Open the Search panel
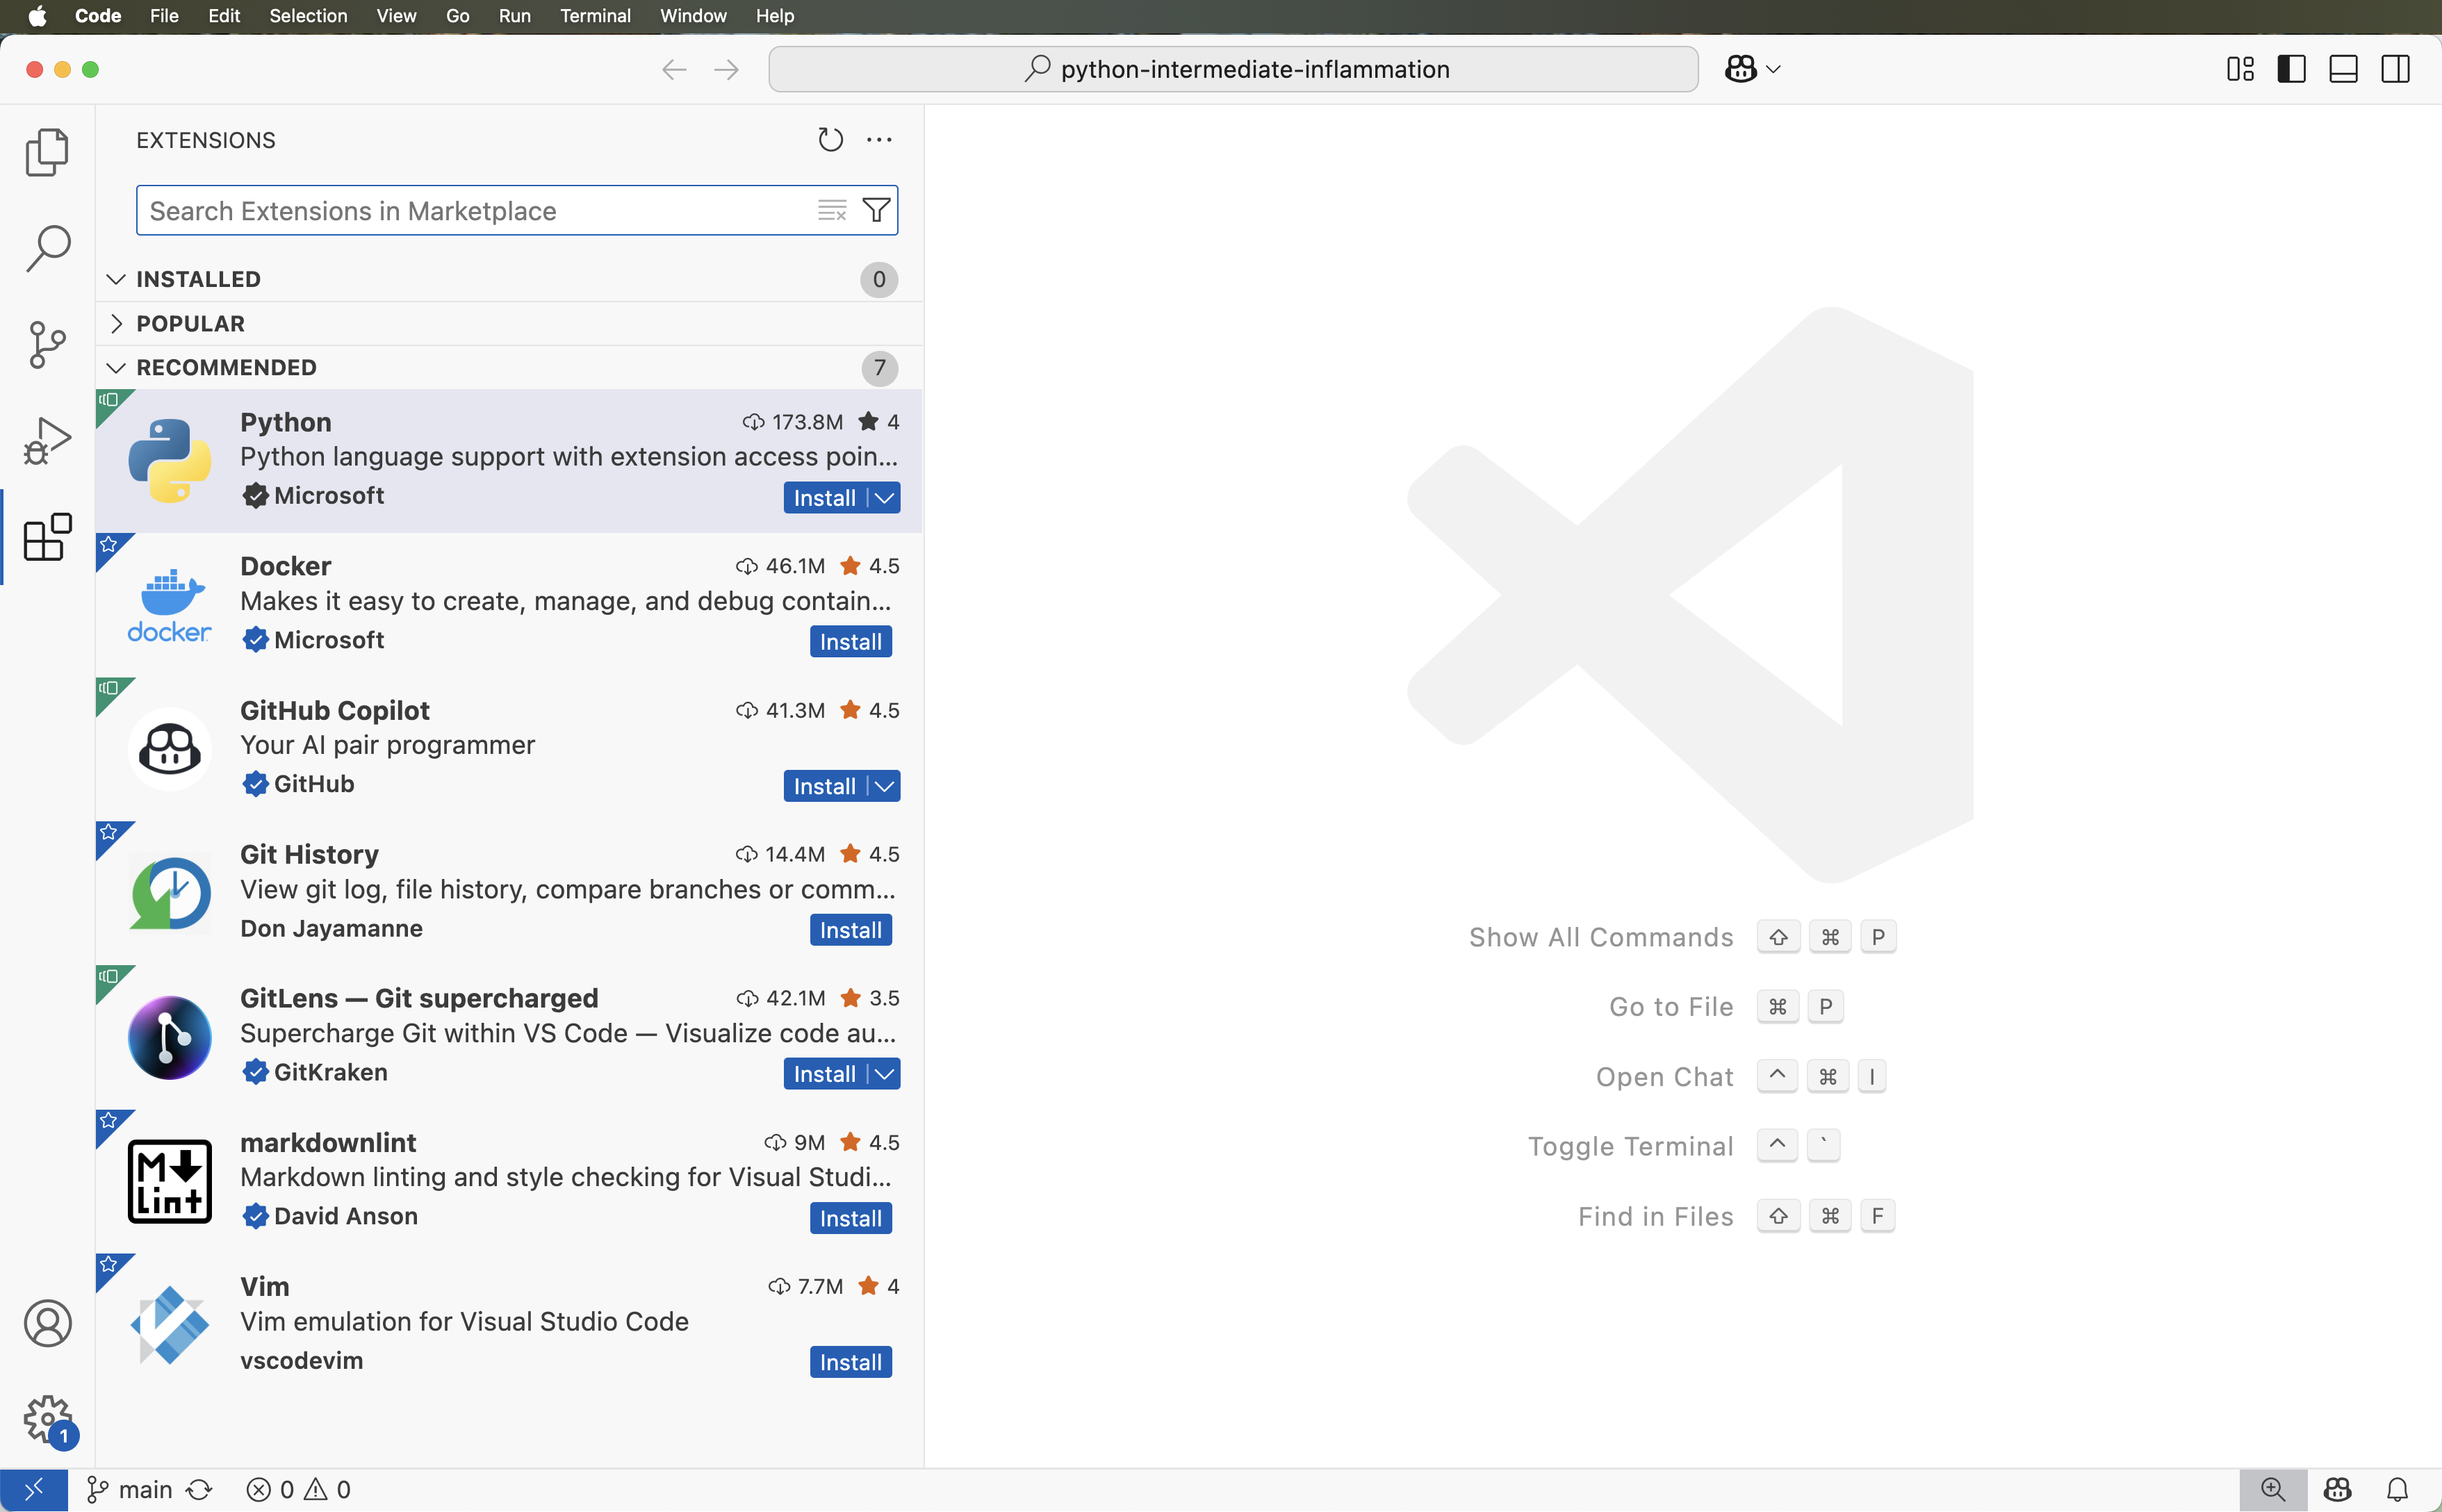The width and height of the screenshot is (2442, 1512). point(46,248)
